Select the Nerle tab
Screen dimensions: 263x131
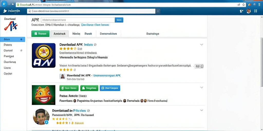[76, 34]
